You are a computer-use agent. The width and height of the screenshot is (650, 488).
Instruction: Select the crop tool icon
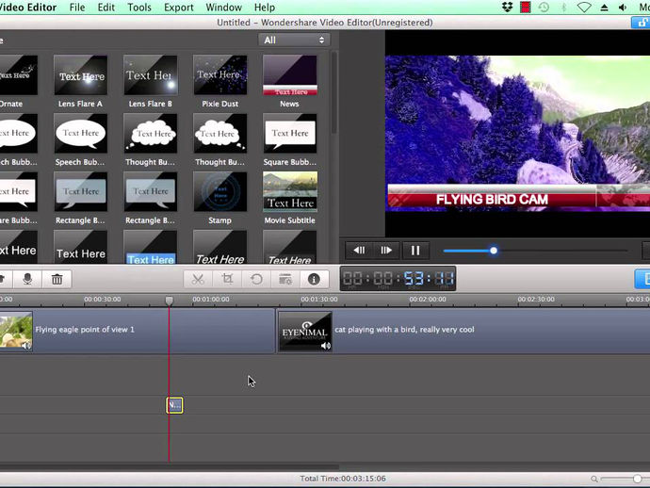(x=227, y=279)
